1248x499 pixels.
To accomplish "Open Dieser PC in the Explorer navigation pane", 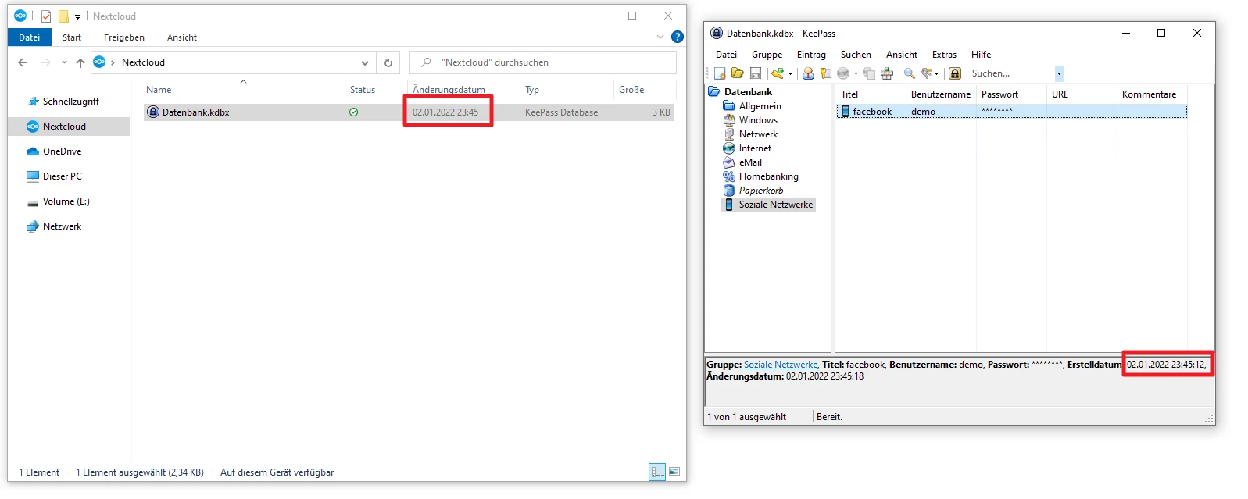I will [x=62, y=176].
